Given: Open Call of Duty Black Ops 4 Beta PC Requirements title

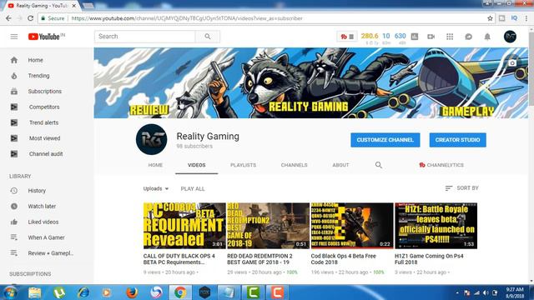Looking at the screenshot, I should 179,259.
